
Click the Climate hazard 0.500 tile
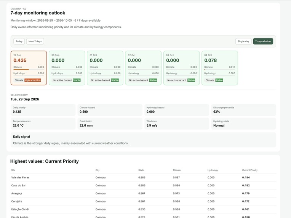click(110, 110)
